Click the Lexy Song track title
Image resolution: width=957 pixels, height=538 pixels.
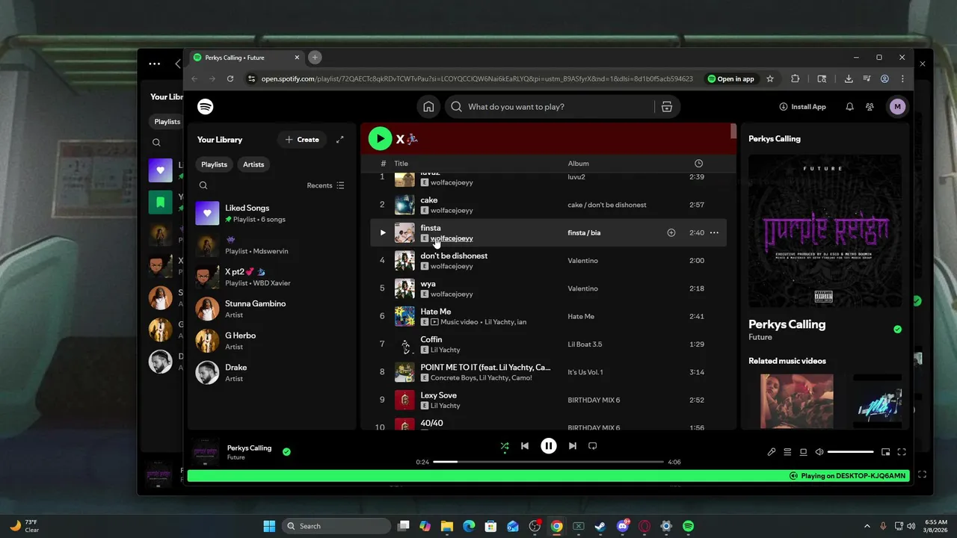[438, 395]
